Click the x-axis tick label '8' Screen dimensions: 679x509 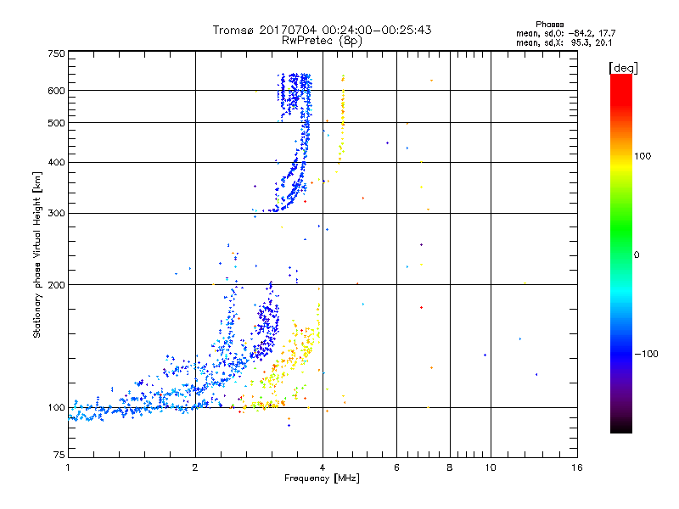(450, 467)
